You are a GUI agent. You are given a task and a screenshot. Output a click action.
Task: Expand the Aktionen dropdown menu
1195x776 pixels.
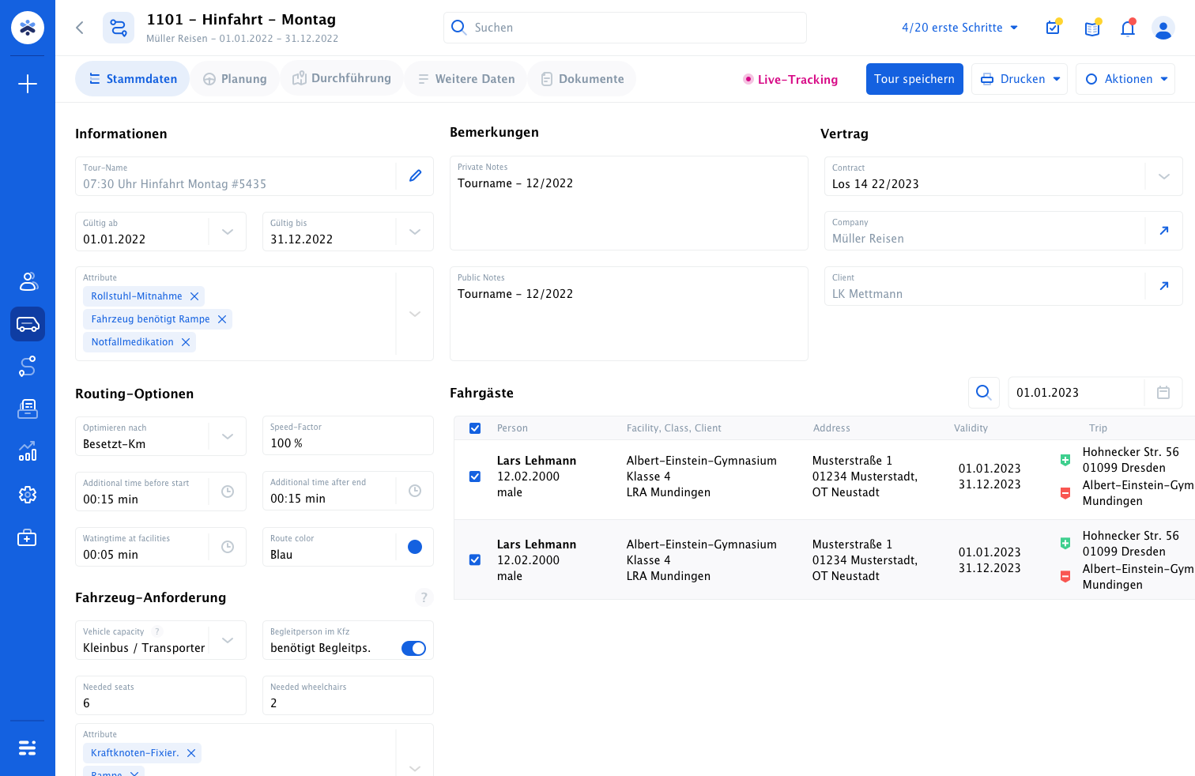(1125, 79)
